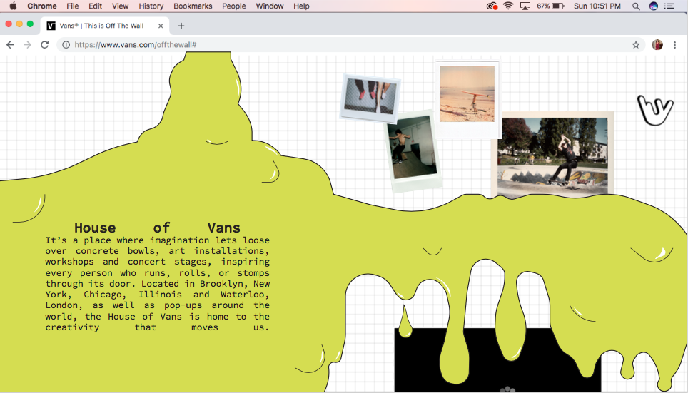Open the Apple menu
The width and height of the screenshot is (688, 393).
pos(13,6)
